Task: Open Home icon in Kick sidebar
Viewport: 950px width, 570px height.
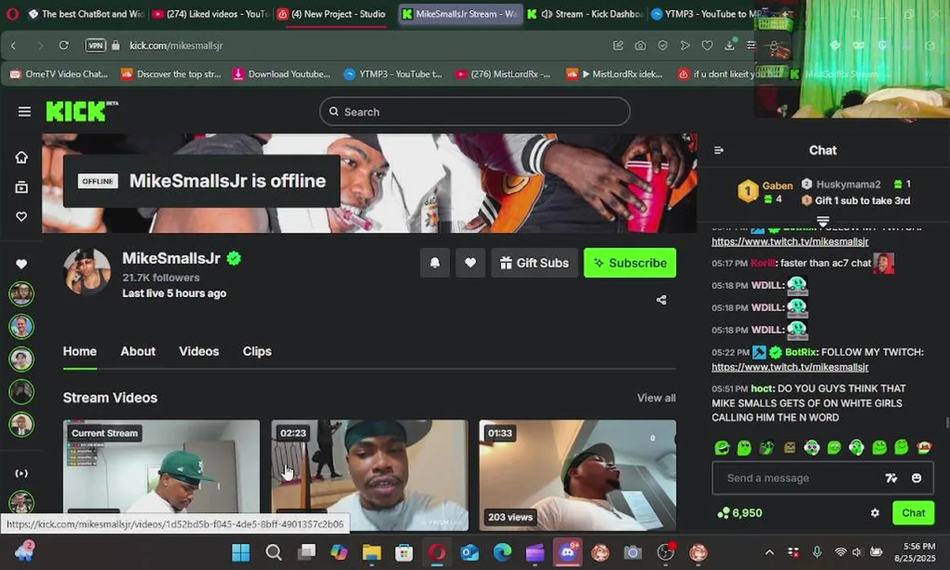Action: click(21, 157)
